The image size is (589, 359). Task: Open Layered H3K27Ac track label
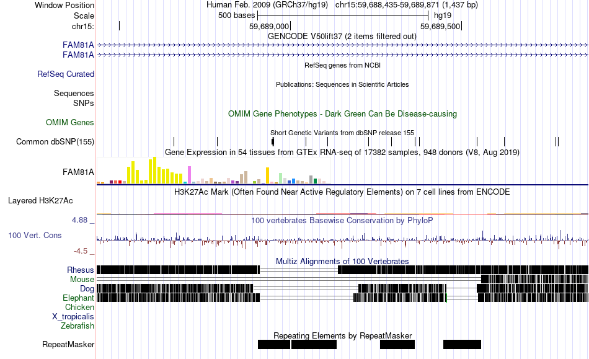tap(40, 200)
